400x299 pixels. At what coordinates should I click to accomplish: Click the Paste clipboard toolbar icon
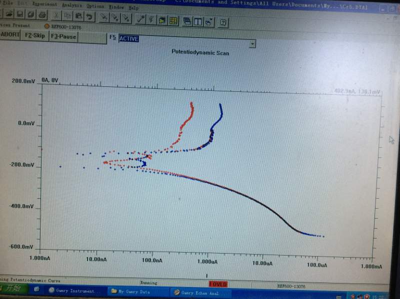(x=78, y=16)
